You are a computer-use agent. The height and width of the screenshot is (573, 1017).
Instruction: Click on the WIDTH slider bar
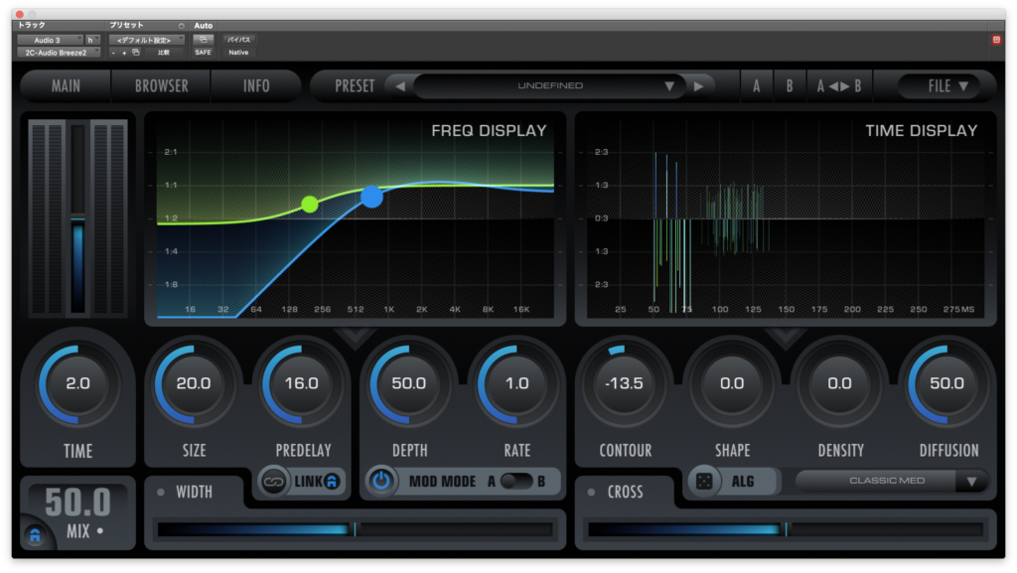point(355,529)
